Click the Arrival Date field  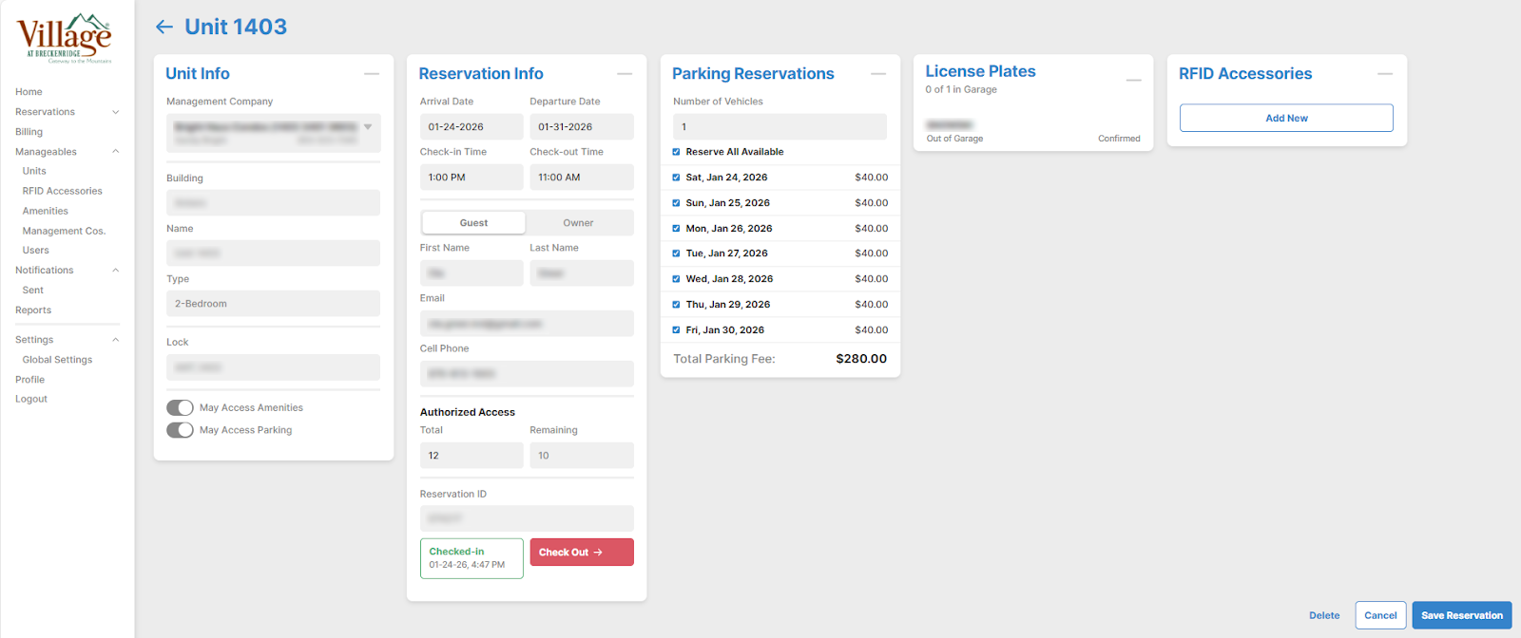(471, 127)
